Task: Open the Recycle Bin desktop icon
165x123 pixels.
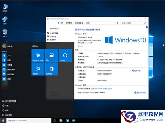Action: tap(5, 33)
